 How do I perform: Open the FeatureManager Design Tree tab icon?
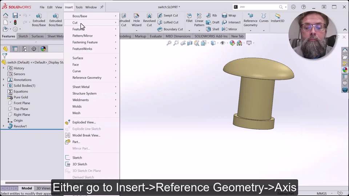[x=5, y=49]
